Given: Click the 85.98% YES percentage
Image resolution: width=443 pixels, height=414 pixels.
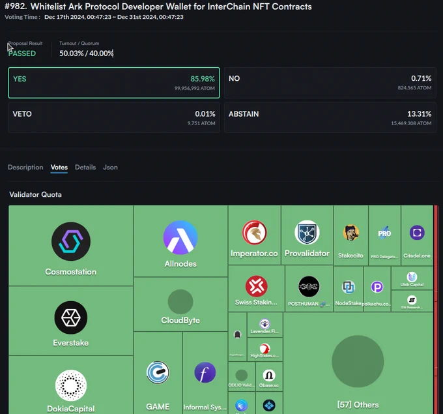Looking at the screenshot, I should 203,79.
